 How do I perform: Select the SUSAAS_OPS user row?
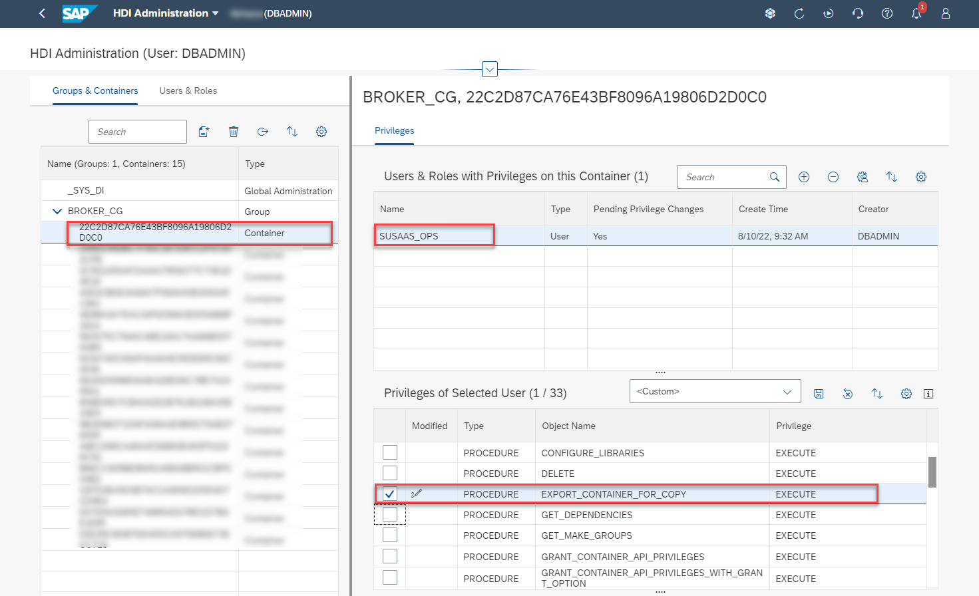point(656,236)
